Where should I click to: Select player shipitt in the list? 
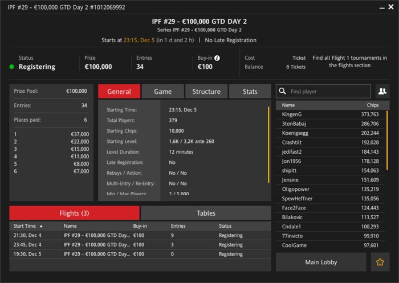331,170
